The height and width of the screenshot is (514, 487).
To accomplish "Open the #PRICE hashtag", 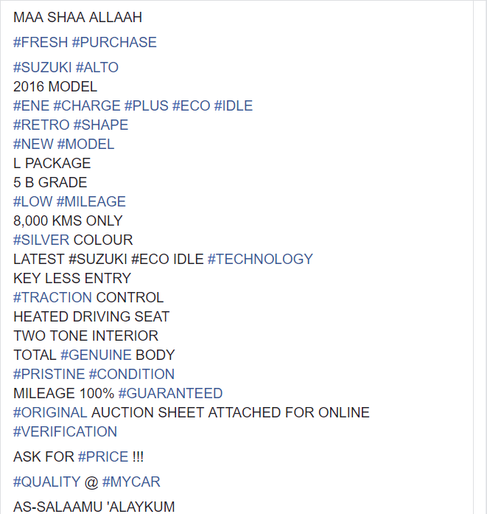I will pos(103,457).
